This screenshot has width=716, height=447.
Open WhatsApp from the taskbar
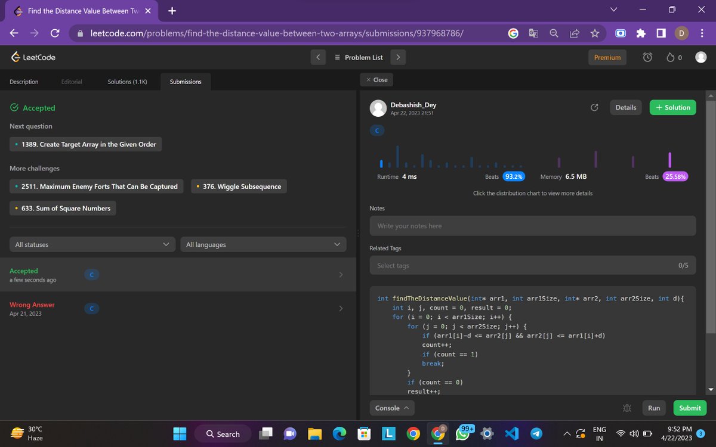(x=462, y=434)
